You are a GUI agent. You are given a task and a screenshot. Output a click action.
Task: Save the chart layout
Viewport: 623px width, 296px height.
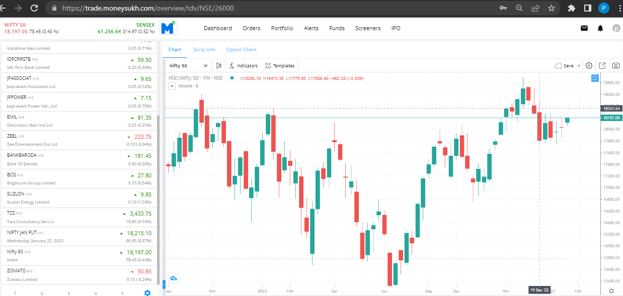click(564, 66)
